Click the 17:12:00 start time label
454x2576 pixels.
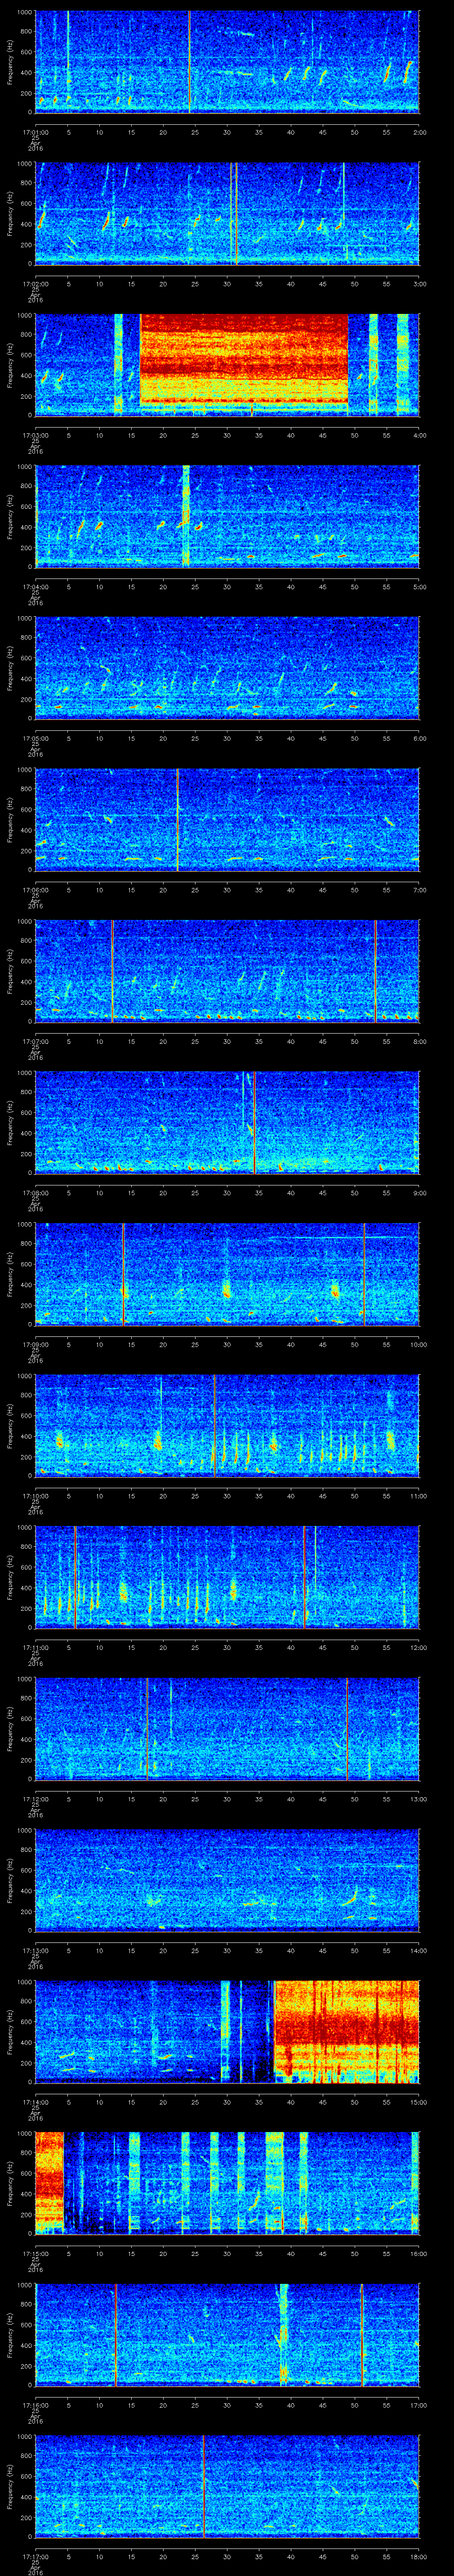[x=35, y=1798]
